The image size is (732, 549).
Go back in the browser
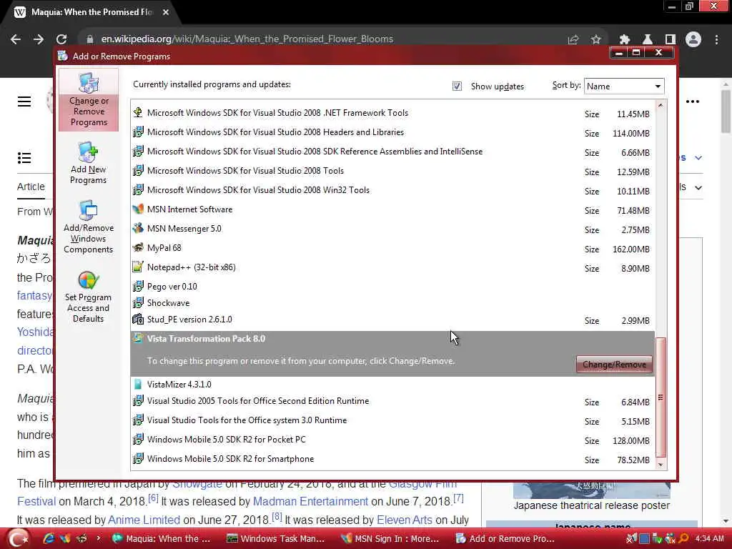click(16, 39)
